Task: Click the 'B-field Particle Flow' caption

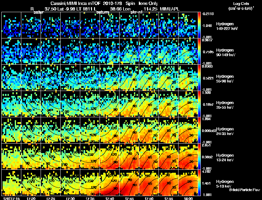Action: [245, 190]
